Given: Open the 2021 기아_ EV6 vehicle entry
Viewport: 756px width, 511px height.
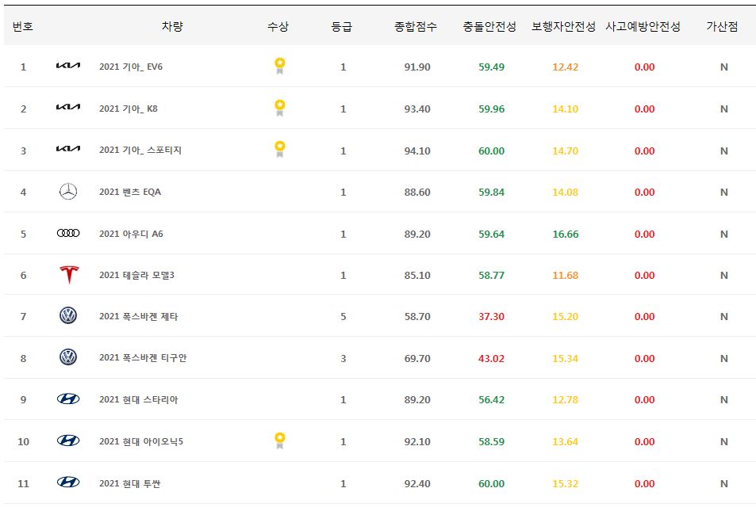Looking at the screenshot, I should [131, 67].
